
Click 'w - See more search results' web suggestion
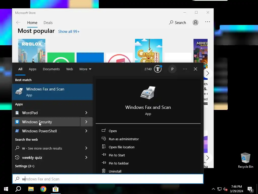46,148
